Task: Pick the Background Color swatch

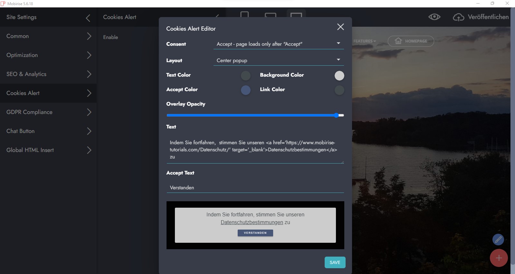Action: point(339,76)
